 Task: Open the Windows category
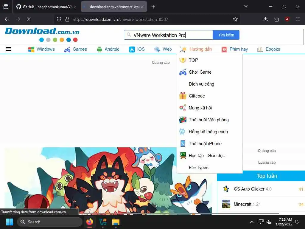tap(41, 49)
